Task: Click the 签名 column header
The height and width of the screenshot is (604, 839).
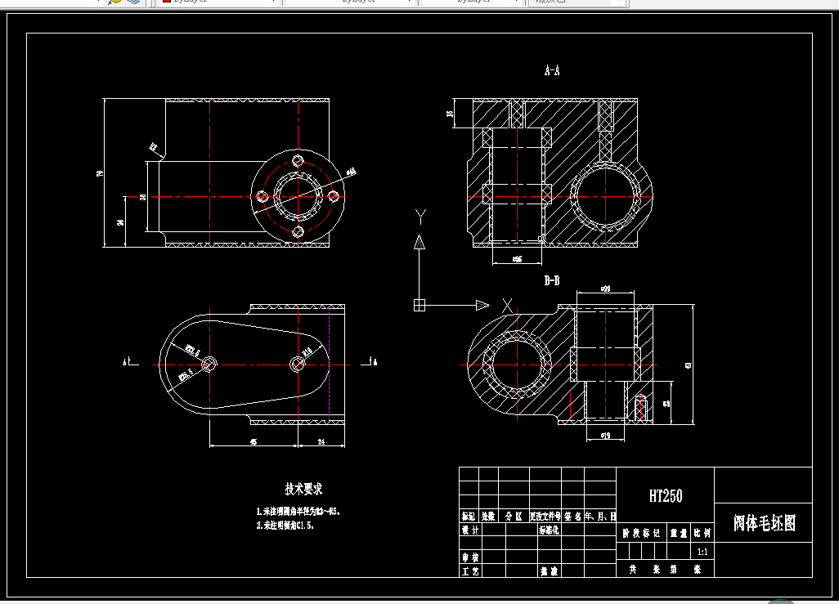Action: click(x=572, y=517)
